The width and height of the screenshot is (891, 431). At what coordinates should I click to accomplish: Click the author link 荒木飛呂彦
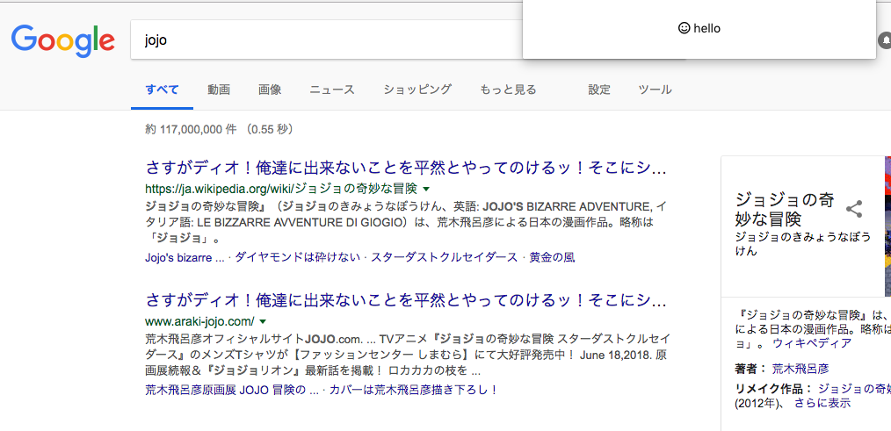coord(800,369)
